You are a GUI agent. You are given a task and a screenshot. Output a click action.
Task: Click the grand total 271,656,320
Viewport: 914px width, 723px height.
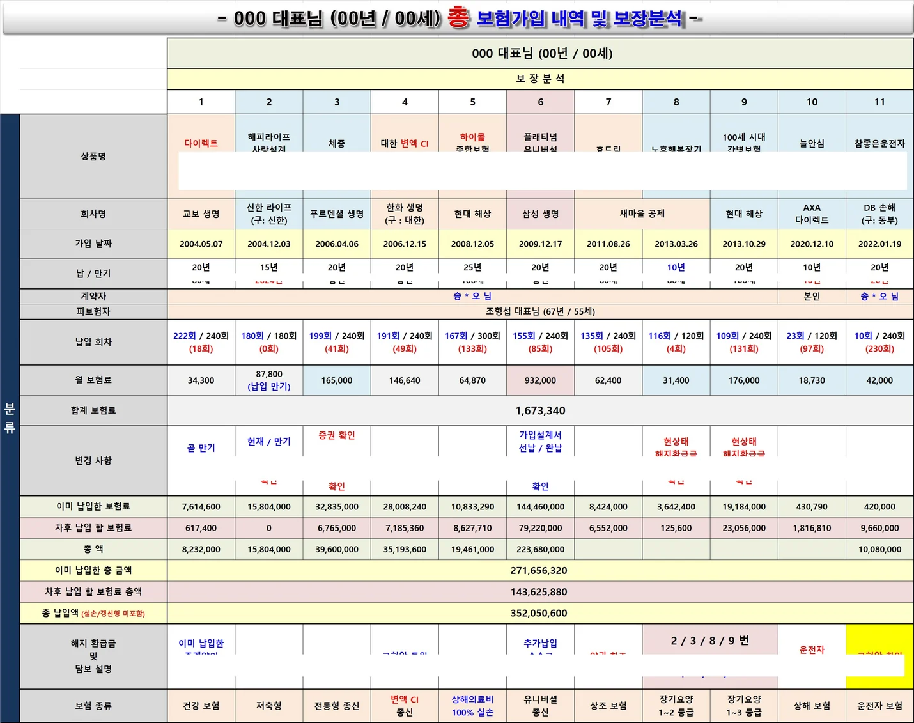click(x=540, y=570)
